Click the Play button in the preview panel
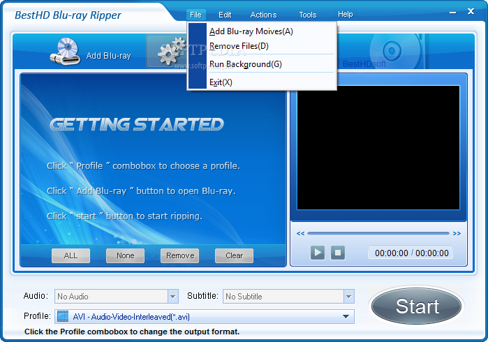This screenshot has width=488, height=342. pyautogui.click(x=318, y=253)
